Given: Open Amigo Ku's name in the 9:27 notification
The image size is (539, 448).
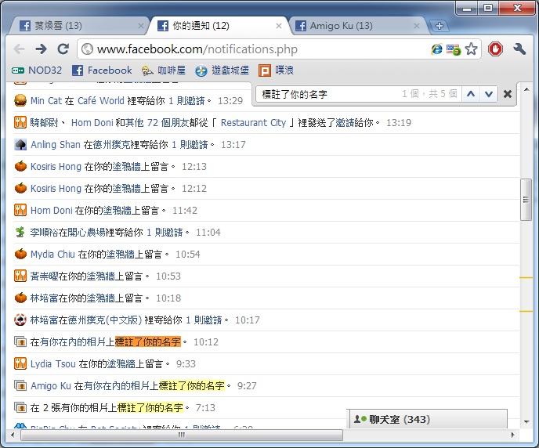Looking at the screenshot, I should click(x=50, y=386).
